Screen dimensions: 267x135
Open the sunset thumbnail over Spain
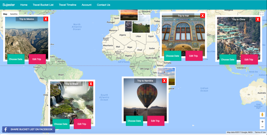[x=129, y=15]
